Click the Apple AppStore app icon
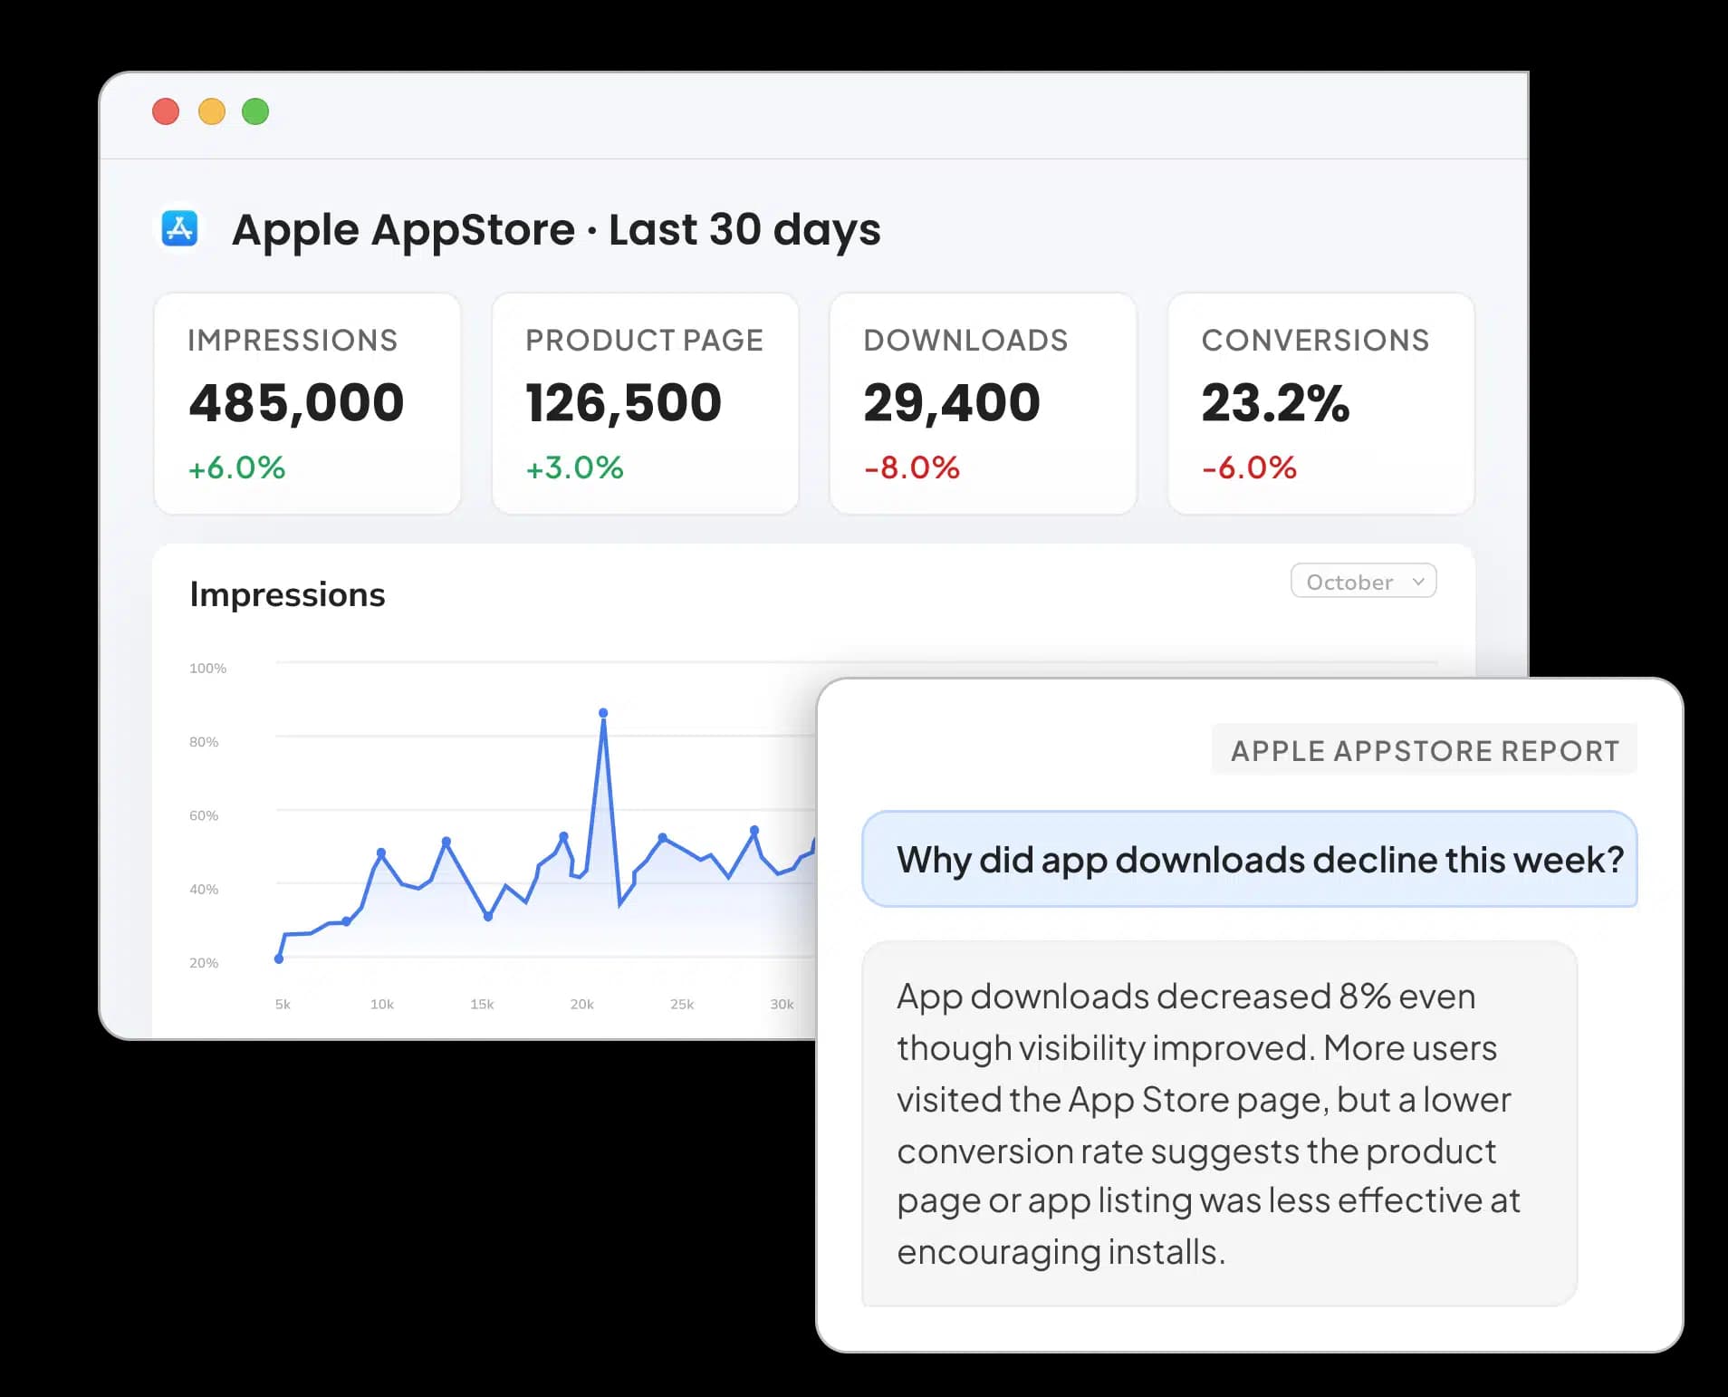This screenshot has width=1728, height=1397. (x=179, y=228)
